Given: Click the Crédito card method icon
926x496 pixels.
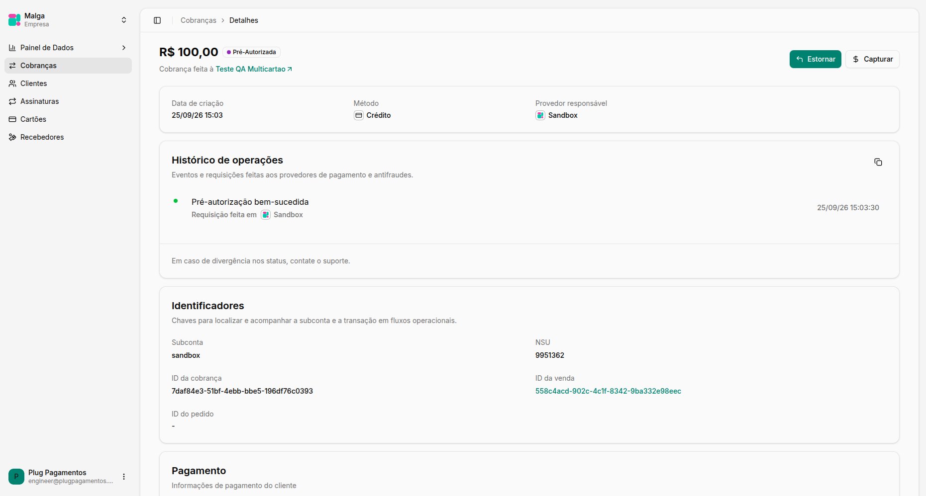Looking at the screenshot, I should [359, 115].
